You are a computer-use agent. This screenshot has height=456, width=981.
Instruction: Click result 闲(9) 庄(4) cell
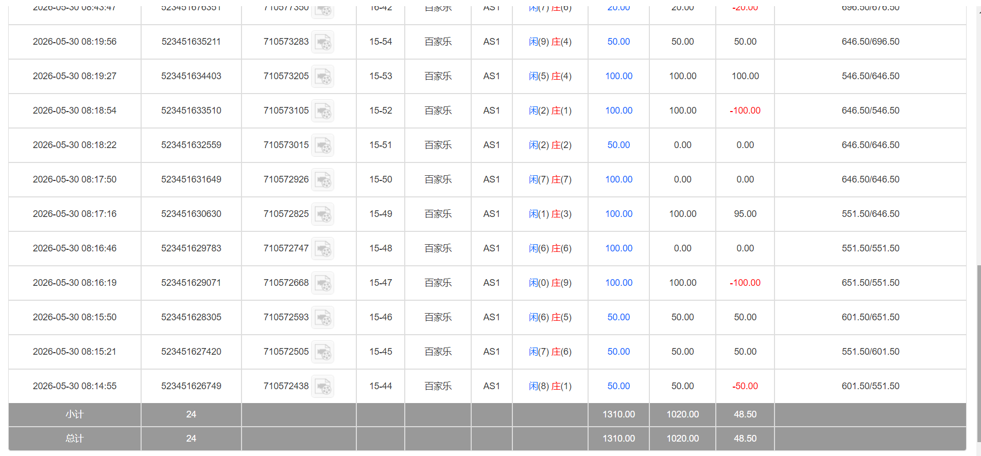pos(550,42)
